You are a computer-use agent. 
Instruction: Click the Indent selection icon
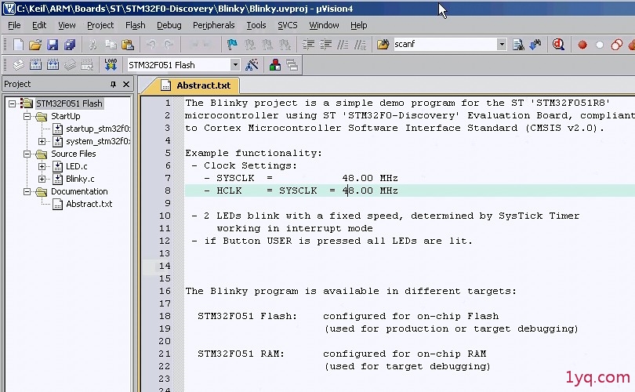pyautogui.click(x=309, y=45)
